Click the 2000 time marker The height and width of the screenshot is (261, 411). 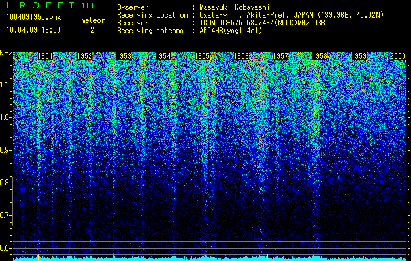(398, 56)
